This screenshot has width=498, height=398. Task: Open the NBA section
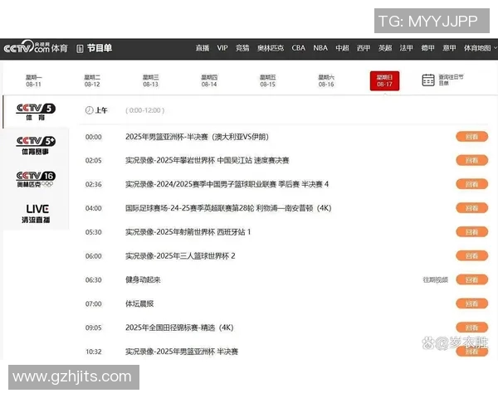pos(320,48)
